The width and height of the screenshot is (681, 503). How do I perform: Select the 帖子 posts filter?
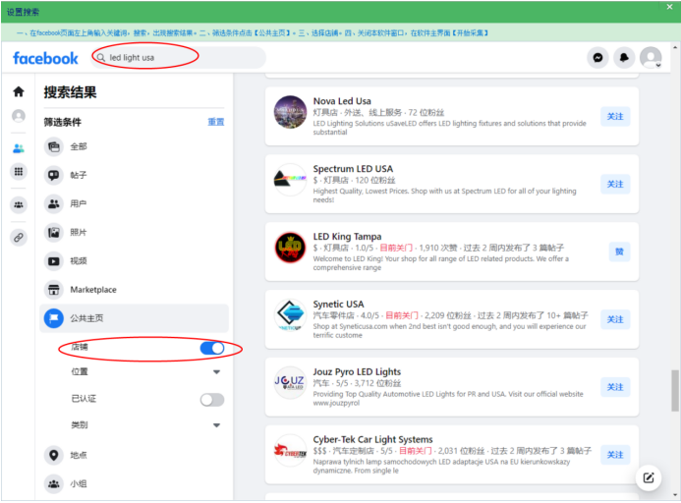pos(134,175)
